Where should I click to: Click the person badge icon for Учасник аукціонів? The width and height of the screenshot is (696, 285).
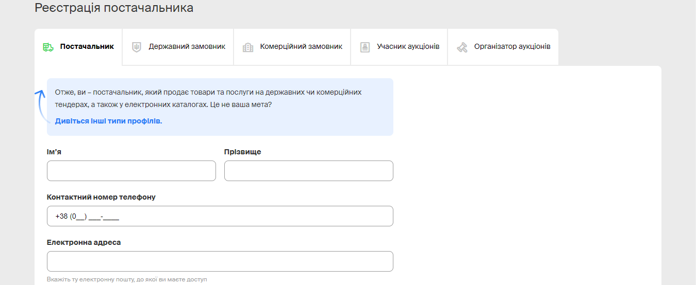pyautogui.click(x=365, y=47)
